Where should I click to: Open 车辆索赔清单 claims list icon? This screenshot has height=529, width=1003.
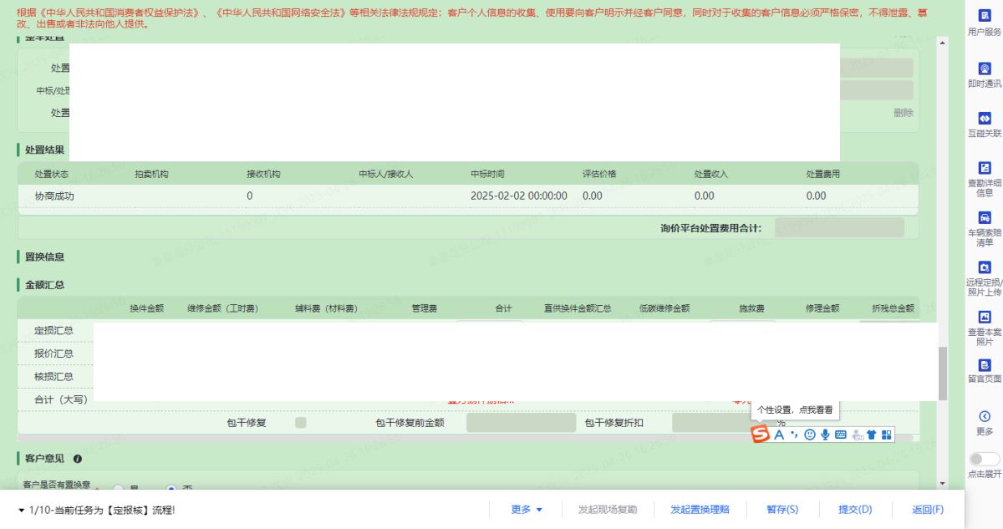[984, 217]
